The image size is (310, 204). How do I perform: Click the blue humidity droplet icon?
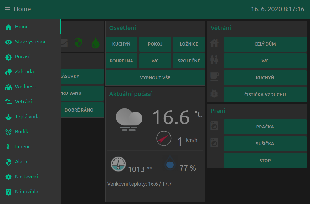tap(170, 163)
